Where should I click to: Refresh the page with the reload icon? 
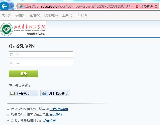tap(156, 6)
